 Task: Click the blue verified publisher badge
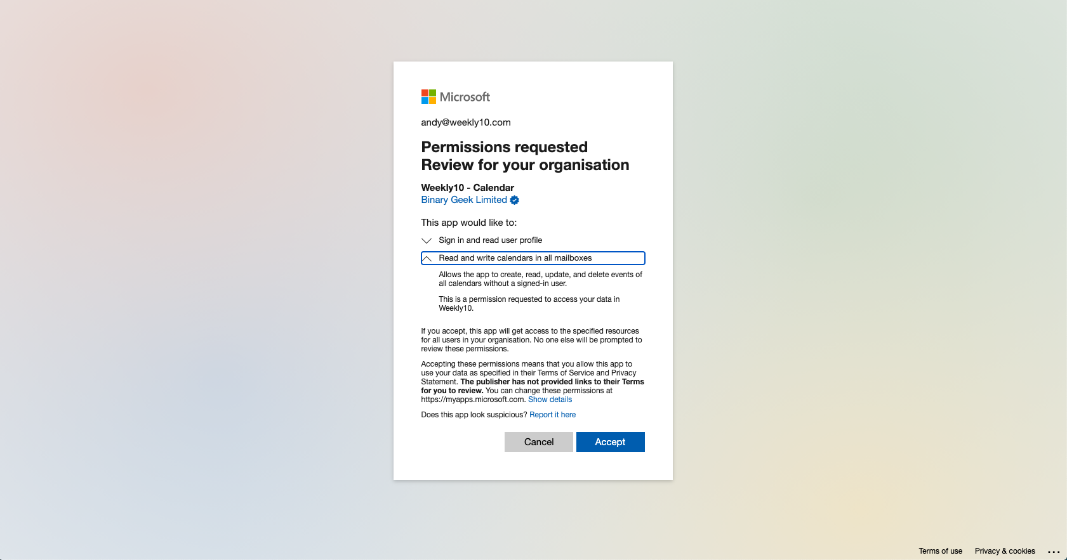(515, 200)
